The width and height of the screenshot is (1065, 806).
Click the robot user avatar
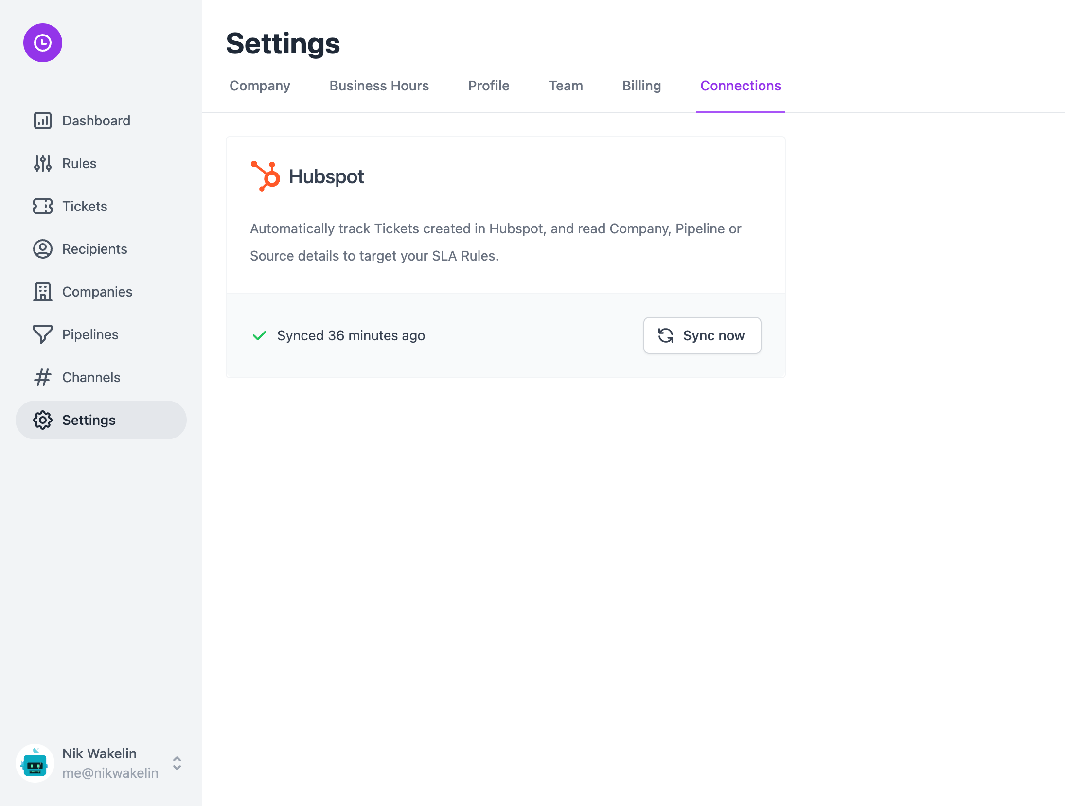tap(35, 763)
